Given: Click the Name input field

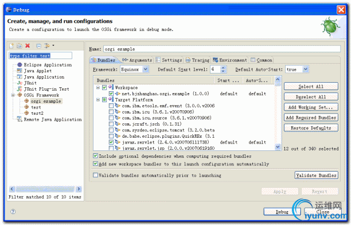Looking at the screenshot, I should click(x=222, y=49).
